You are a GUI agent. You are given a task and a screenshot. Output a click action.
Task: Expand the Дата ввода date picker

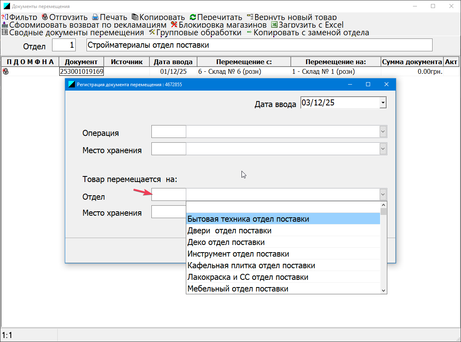tap(383, 103)
